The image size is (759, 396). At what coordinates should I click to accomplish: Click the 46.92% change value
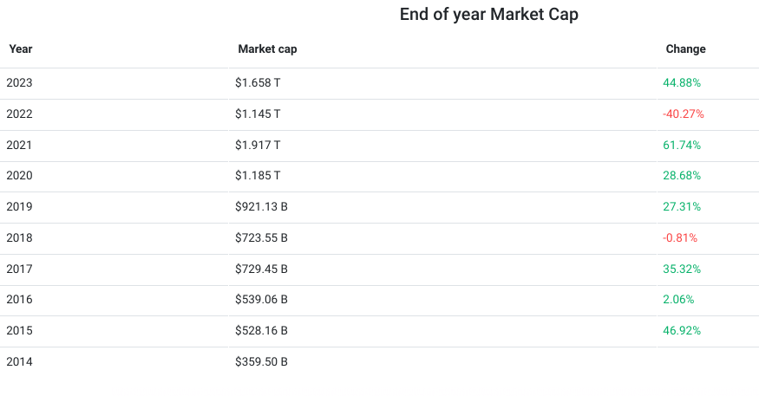click(x=682, y=331)
